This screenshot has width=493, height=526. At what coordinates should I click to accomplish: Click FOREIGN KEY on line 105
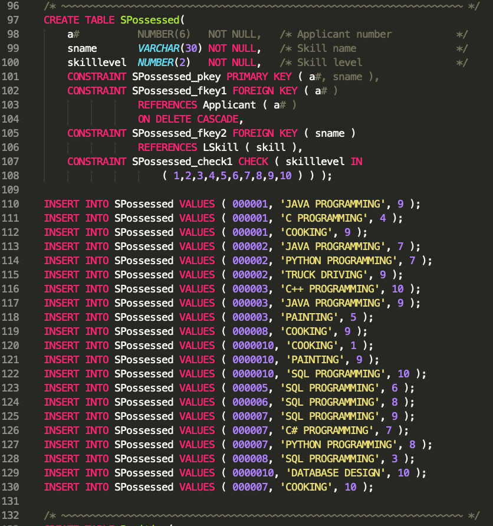pos(265,133)
